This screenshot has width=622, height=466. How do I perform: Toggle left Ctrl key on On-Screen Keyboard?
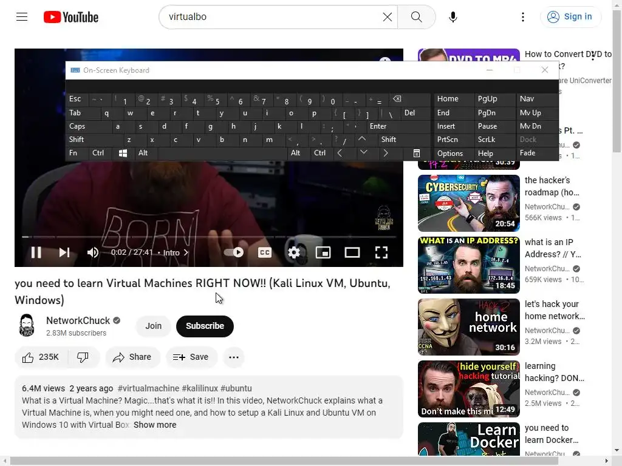click(x=101, y=153)
